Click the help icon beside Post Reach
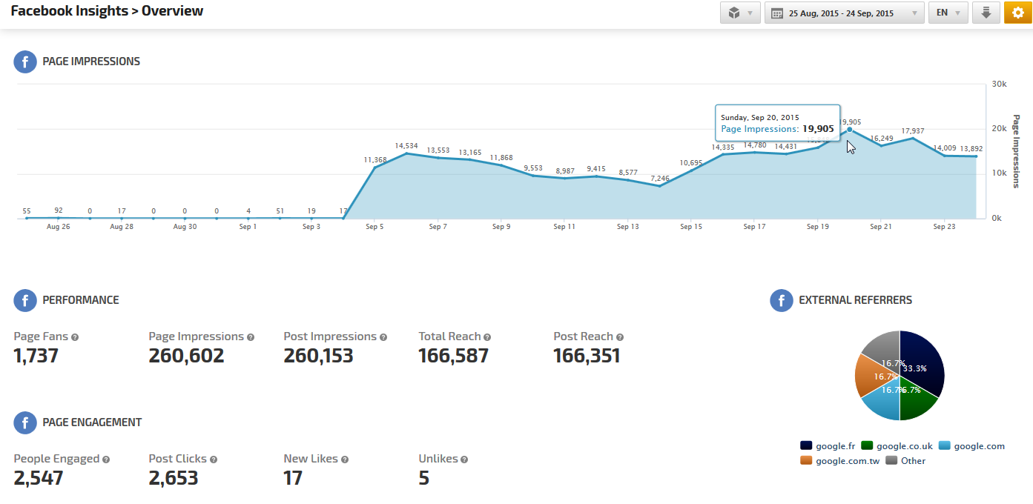The height and width of the screenshot is (504, 1033). (x=620, y=337)
